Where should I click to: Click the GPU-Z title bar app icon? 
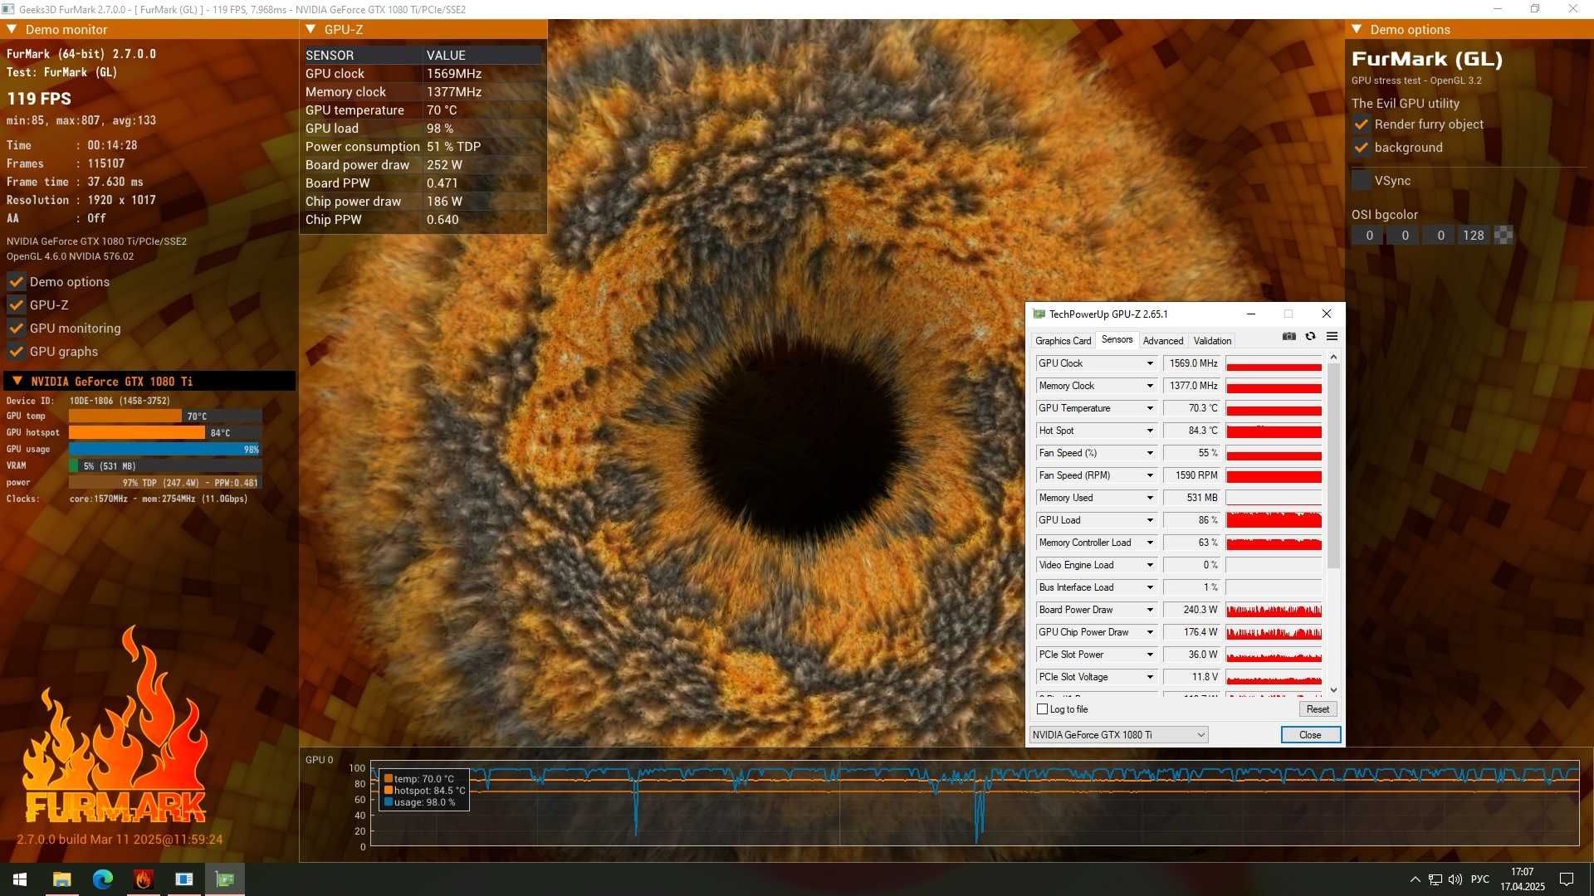point(1039,314)
